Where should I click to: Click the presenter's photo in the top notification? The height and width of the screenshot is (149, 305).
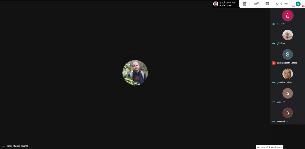(x=216, y=4)
